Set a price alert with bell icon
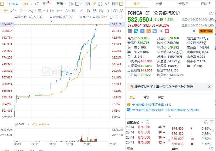The width and height of the screenshot is (216, 151). 194,31
